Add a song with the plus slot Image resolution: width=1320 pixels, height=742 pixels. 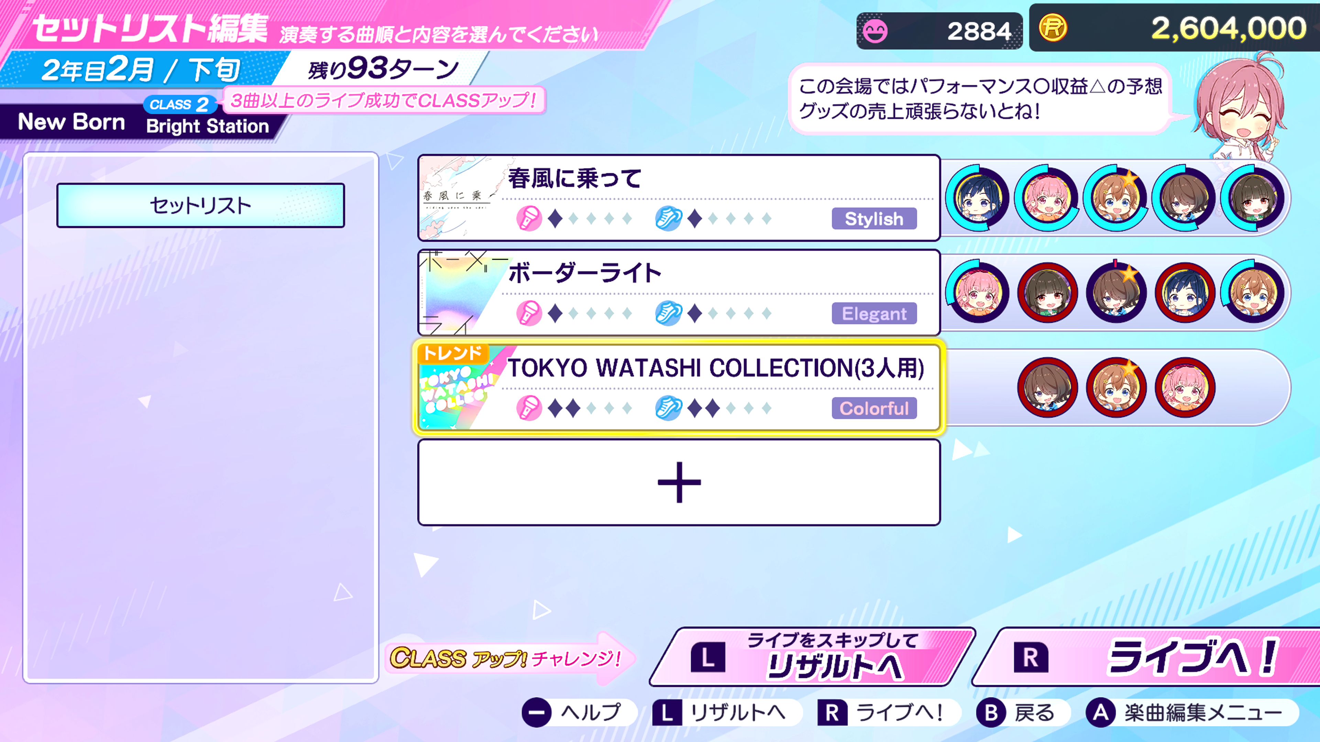point(679,482)
